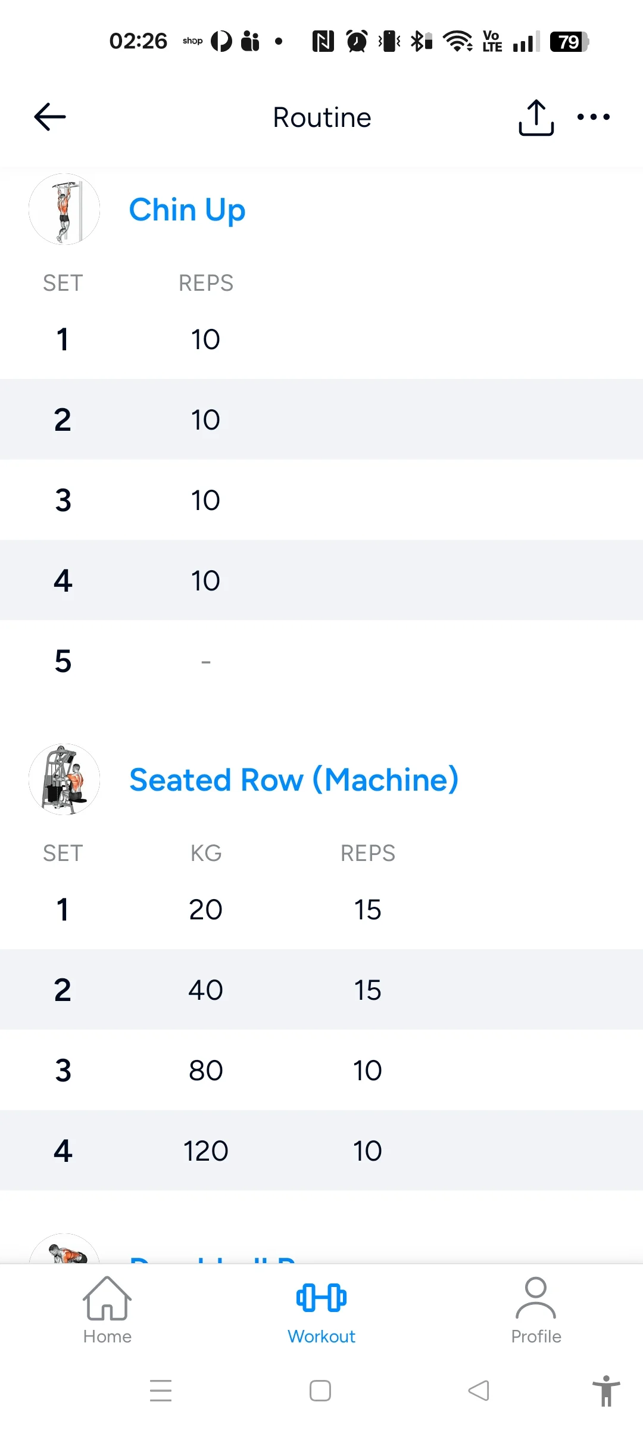The image size is (643, 1430).
Task: Tap Android recent apps navigation icon
Action: click(x=161, y=1391)
